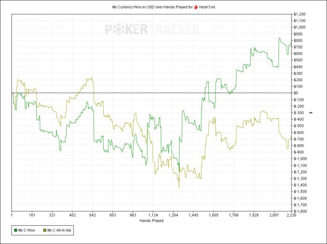The image size is (327, 244).
Task: Click the chart title mentioning VeryK1nd
Action: click(x=163, y=7)
